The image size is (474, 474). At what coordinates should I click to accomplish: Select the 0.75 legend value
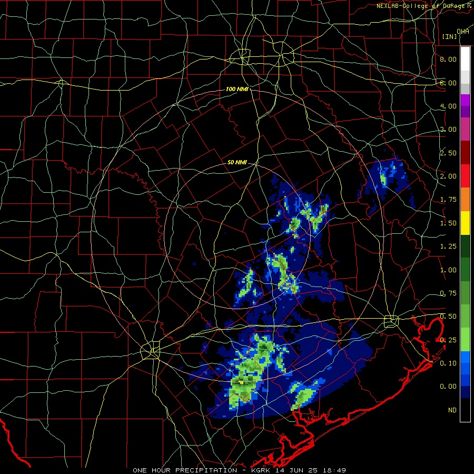coord(448,293)
